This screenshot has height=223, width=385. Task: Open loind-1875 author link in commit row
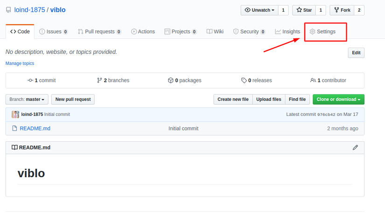(x=32, y=115)
